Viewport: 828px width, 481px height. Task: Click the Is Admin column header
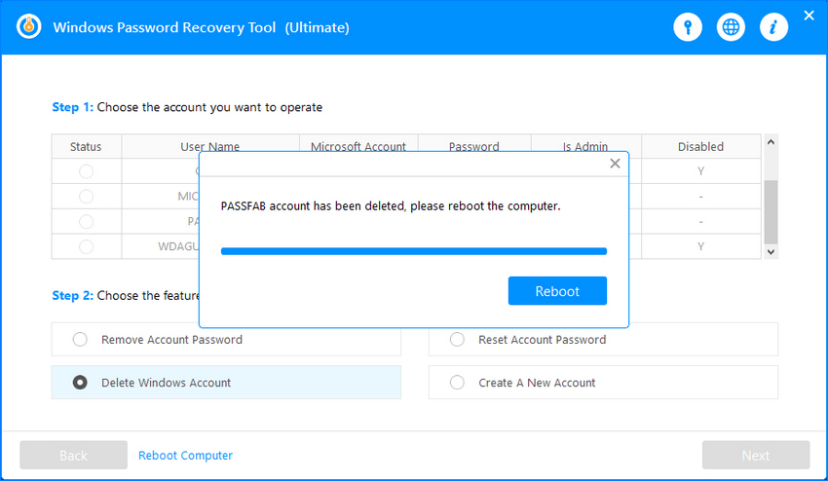point(585,146)
